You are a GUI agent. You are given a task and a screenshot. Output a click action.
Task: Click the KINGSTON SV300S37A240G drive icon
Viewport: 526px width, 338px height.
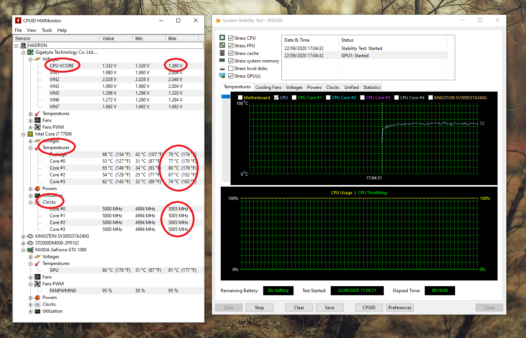point(30,236)
